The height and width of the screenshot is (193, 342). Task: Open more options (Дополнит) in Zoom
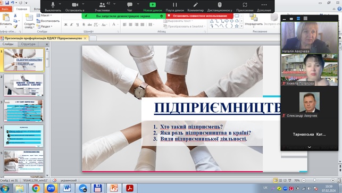(x=264, y=6)
